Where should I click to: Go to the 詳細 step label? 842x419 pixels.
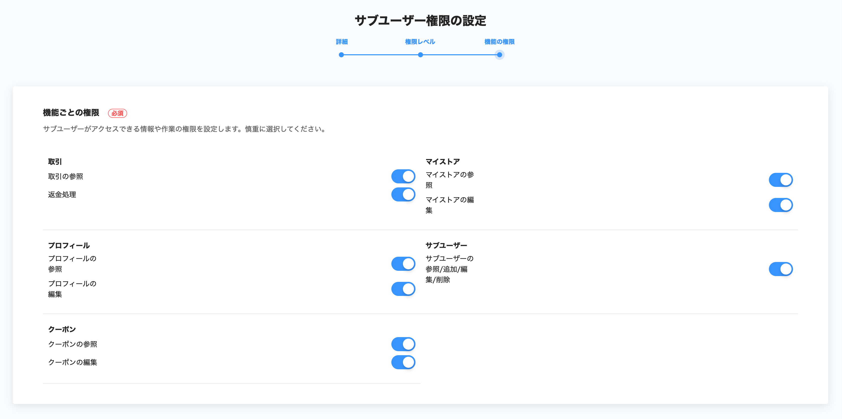pos(342,42)
